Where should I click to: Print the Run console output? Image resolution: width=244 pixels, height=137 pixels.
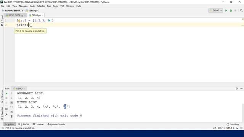[11, 112]
